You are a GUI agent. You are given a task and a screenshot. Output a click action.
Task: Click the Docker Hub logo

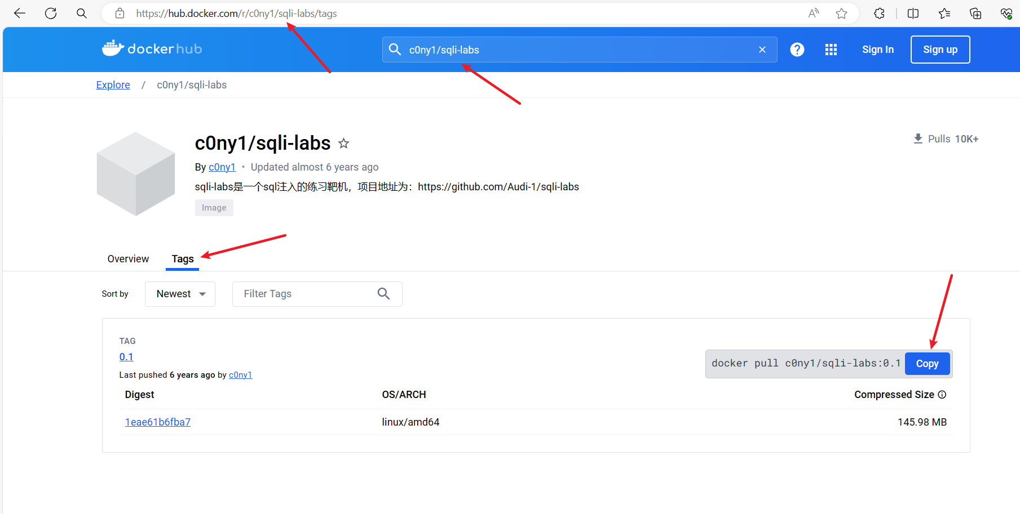[x=152, y=49]
